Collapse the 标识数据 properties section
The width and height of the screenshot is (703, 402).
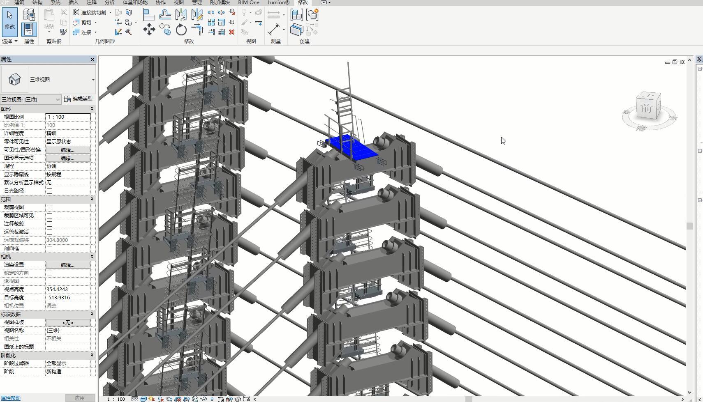[x=92, y=314]
